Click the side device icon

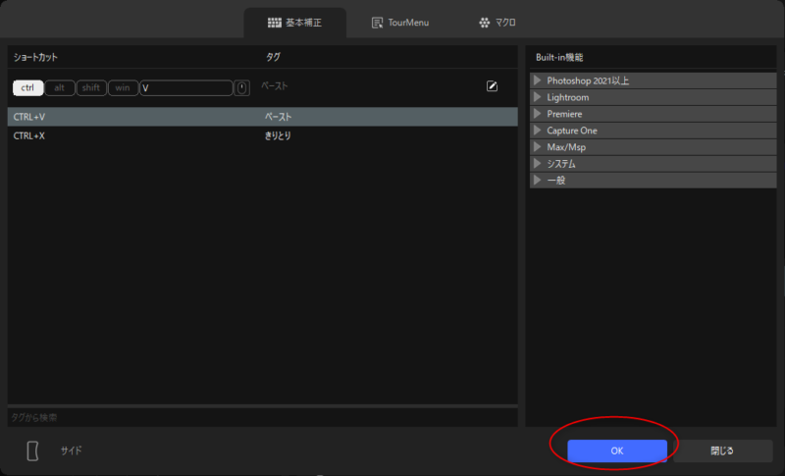tap(32, 450)
